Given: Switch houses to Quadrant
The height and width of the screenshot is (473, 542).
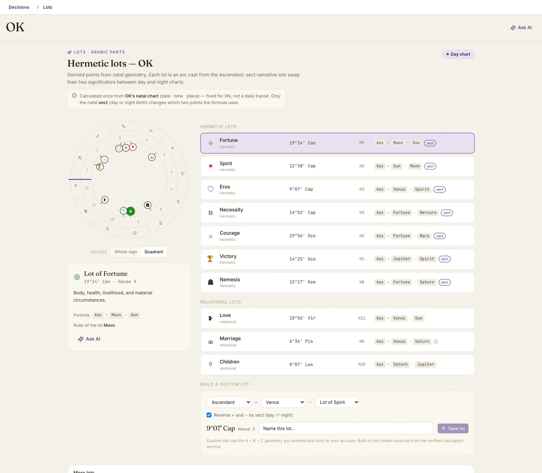Looking at the screenshot, I should coord(154,252).
